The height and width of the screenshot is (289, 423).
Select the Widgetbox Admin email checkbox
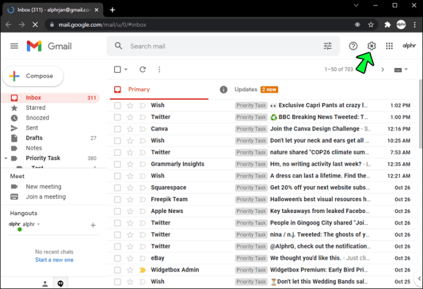pos(117,270)
